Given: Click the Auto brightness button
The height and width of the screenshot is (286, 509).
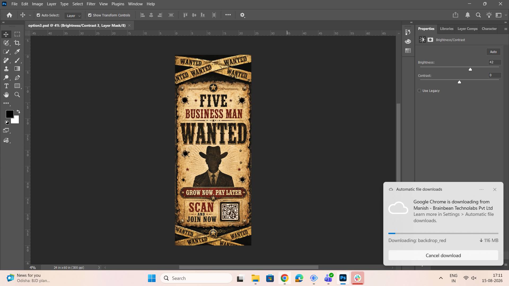Looking at the screenshot, I should tap(493, 52).
